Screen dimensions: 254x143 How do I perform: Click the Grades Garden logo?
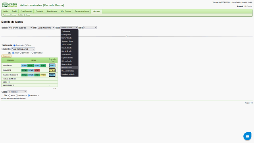10,5
